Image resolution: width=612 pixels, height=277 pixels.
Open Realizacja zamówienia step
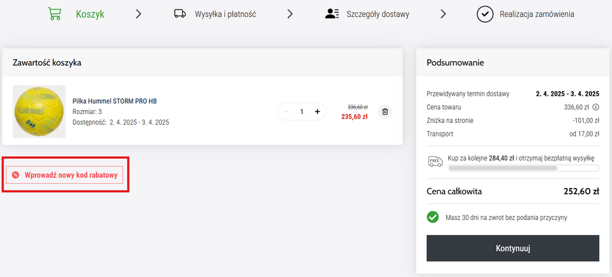coord(537,14)
